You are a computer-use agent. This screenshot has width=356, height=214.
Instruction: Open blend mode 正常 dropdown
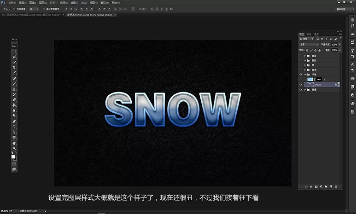coord(309,45)
